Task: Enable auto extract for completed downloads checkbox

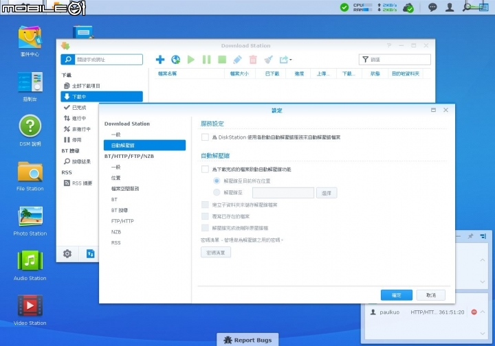Action: 205,169
